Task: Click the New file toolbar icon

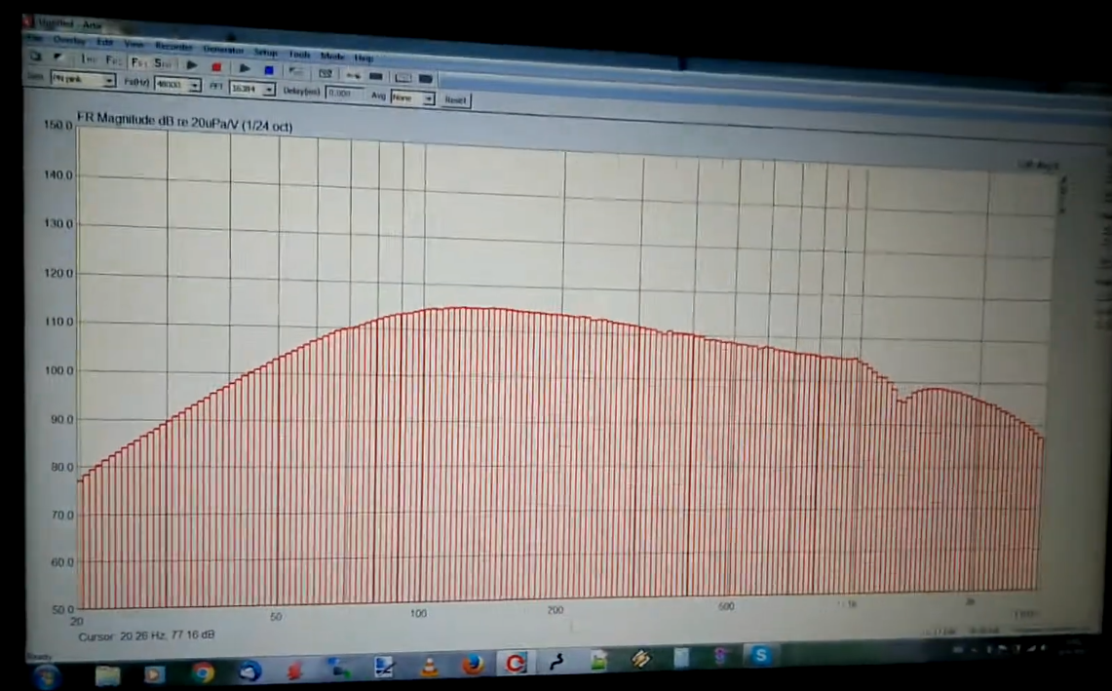Action: pyautogui.click(x=36, y=57)
